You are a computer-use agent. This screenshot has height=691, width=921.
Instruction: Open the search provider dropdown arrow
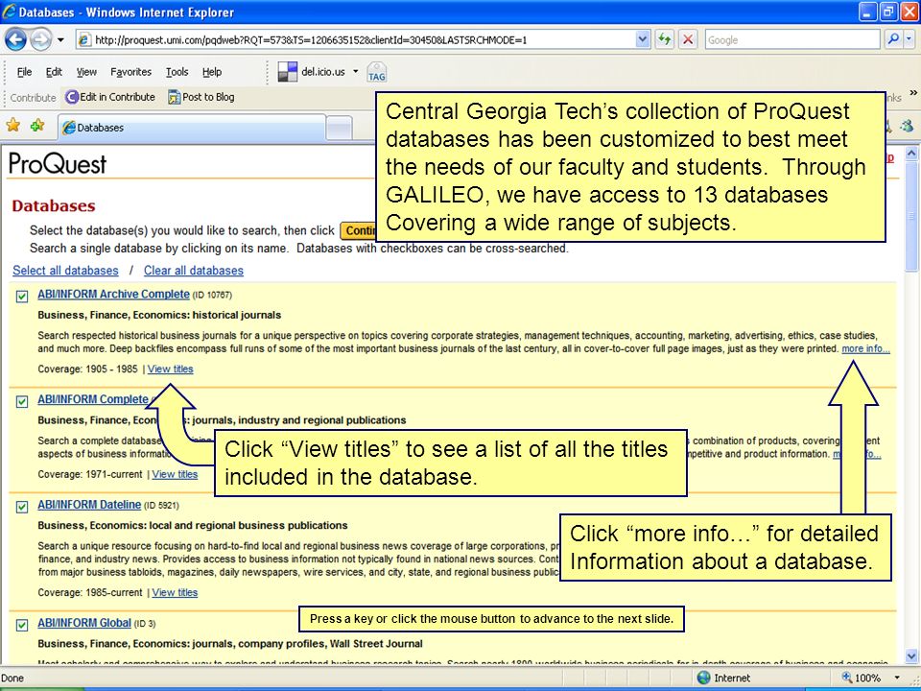[909, 39]
